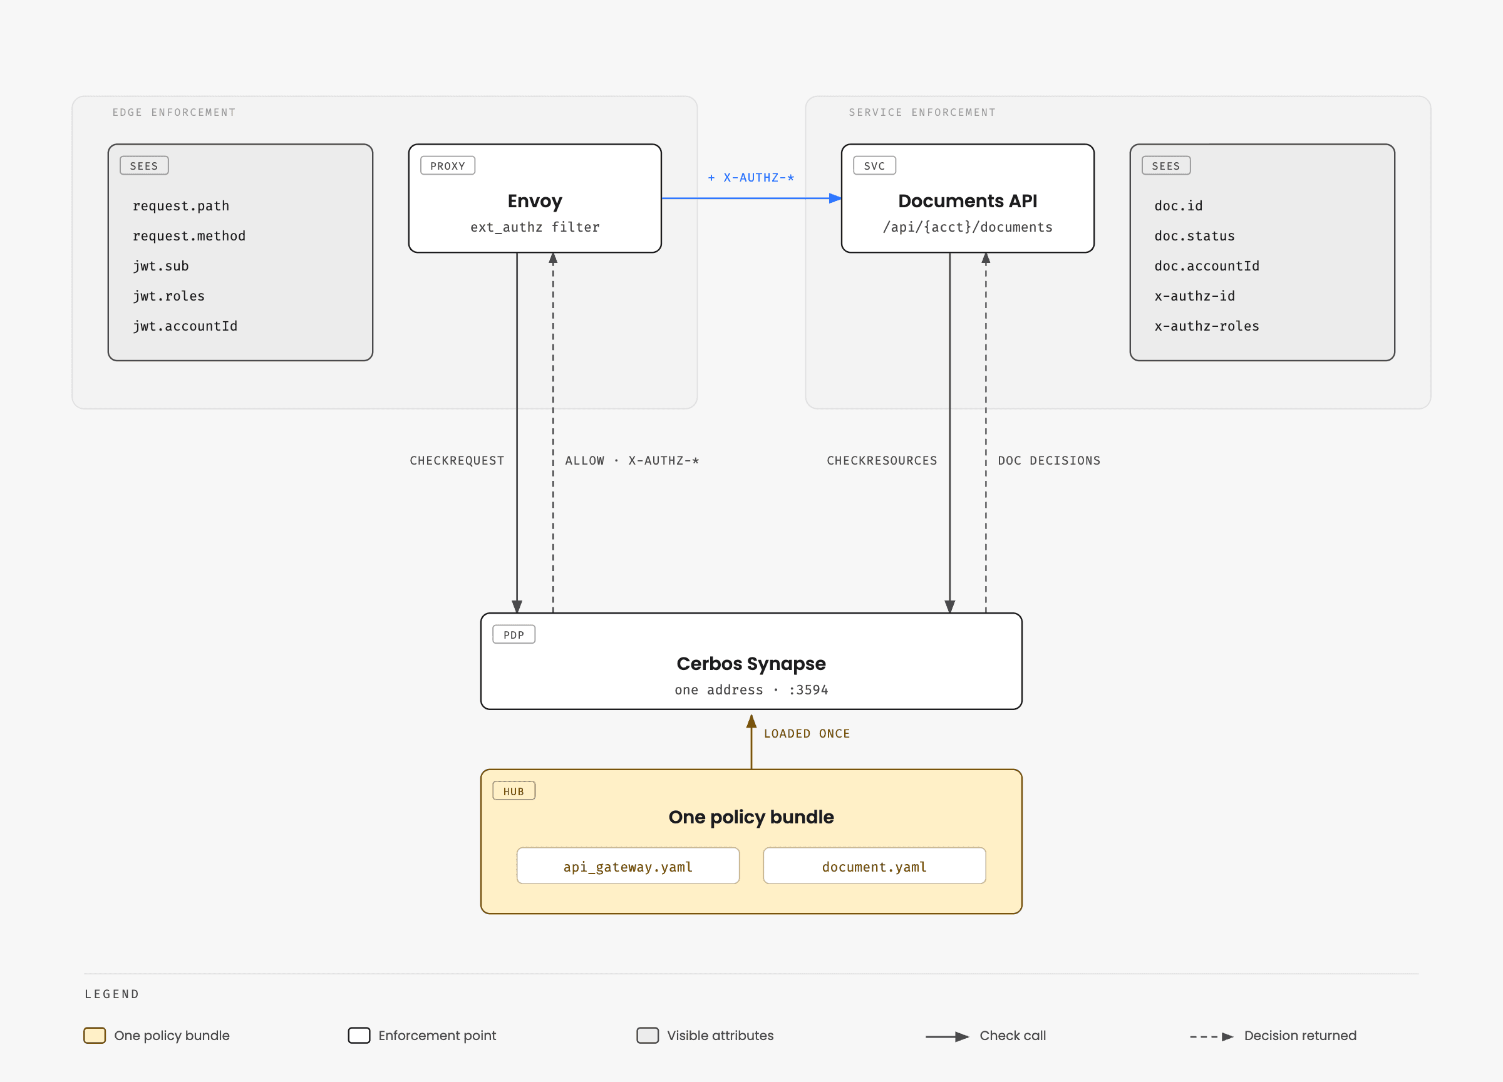Click the PDP tag on Cerbos Synapse box
Screen dimensions: 1503x1082
[514, 635]
